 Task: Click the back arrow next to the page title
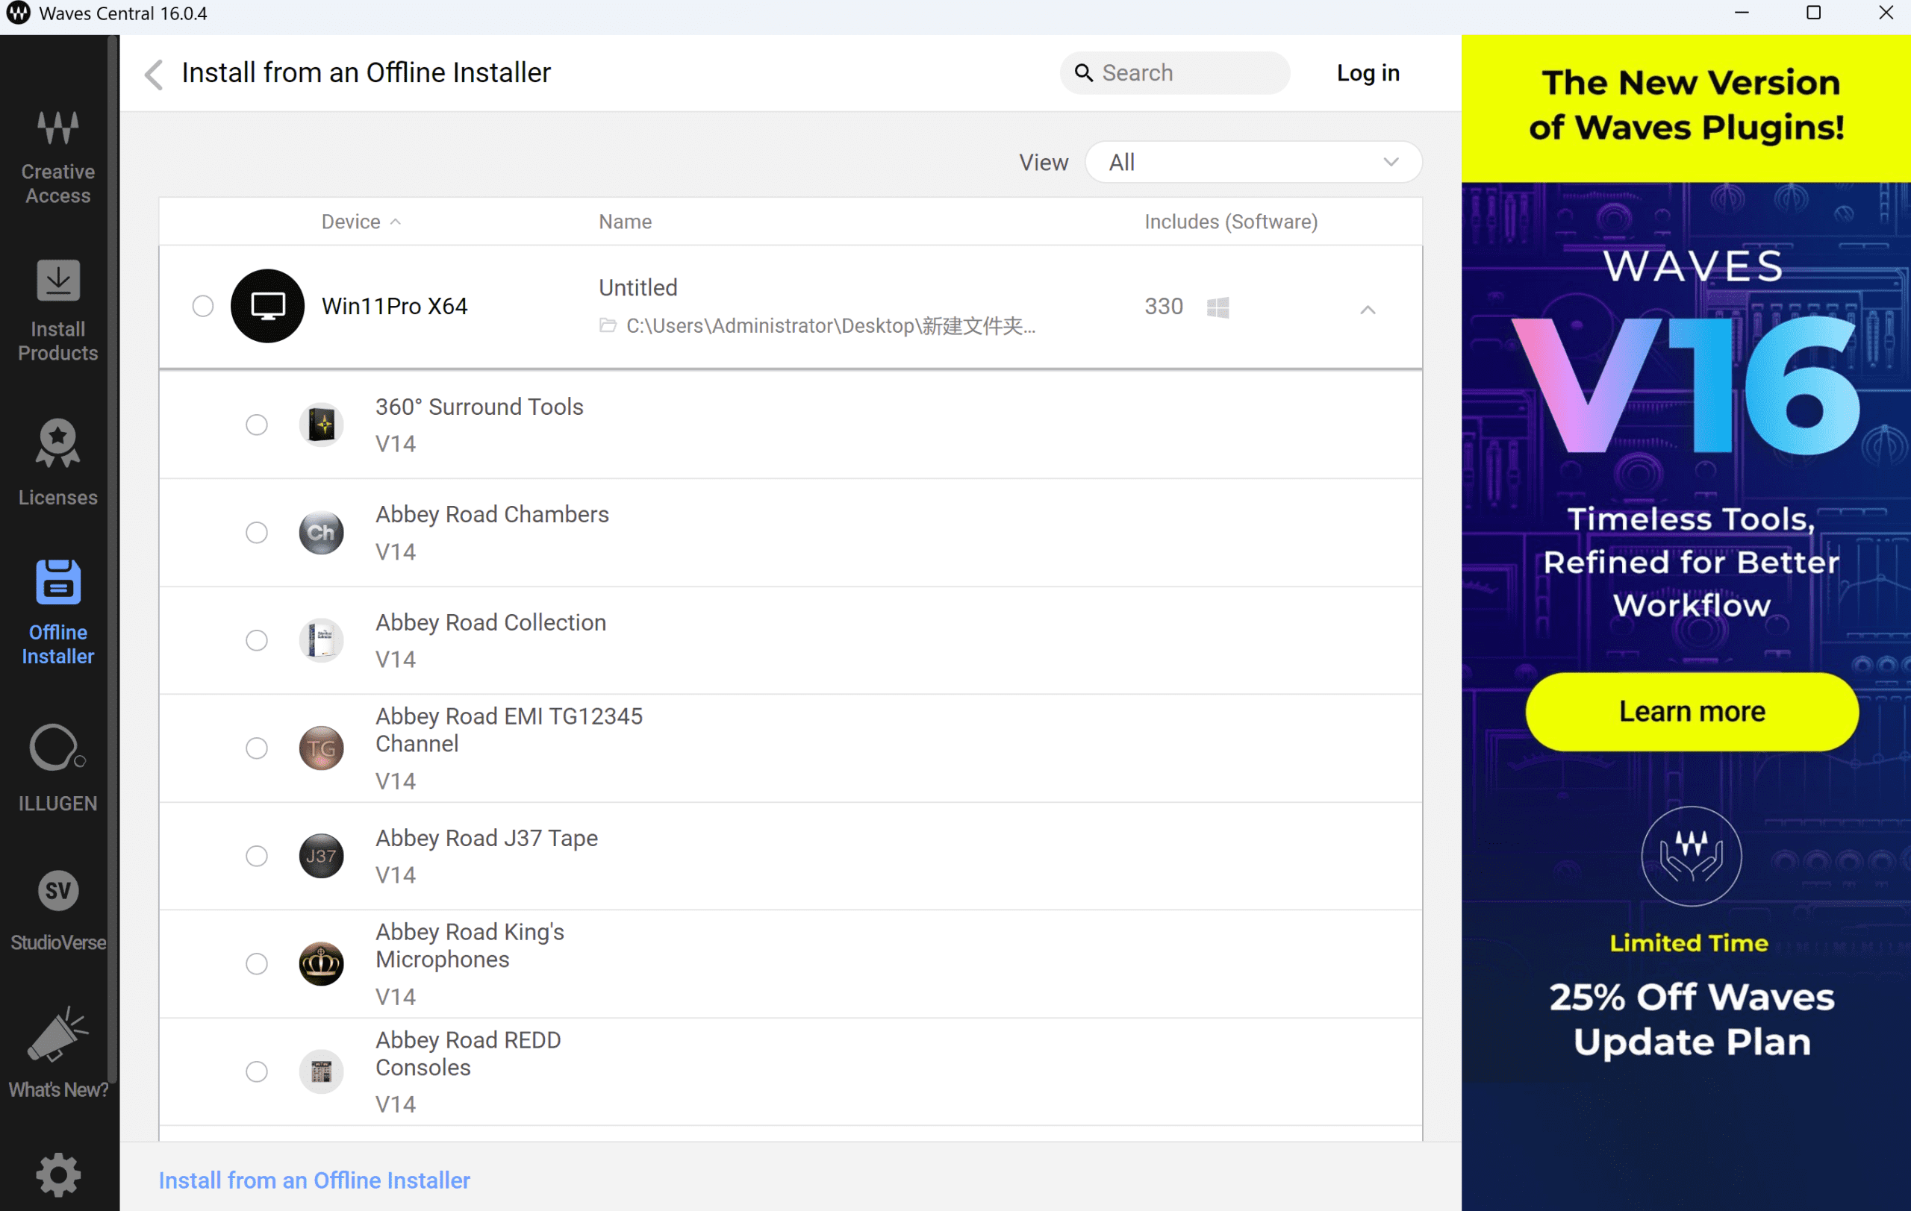tap(154, 74)
